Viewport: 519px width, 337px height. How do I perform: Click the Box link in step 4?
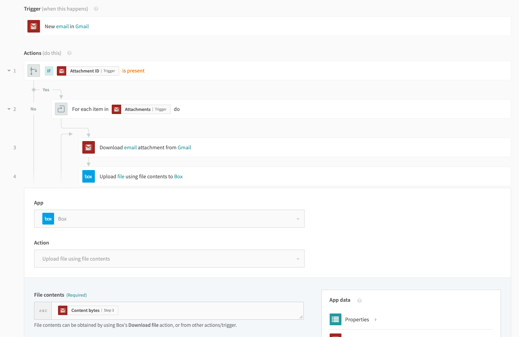click(x=178, y=176)
